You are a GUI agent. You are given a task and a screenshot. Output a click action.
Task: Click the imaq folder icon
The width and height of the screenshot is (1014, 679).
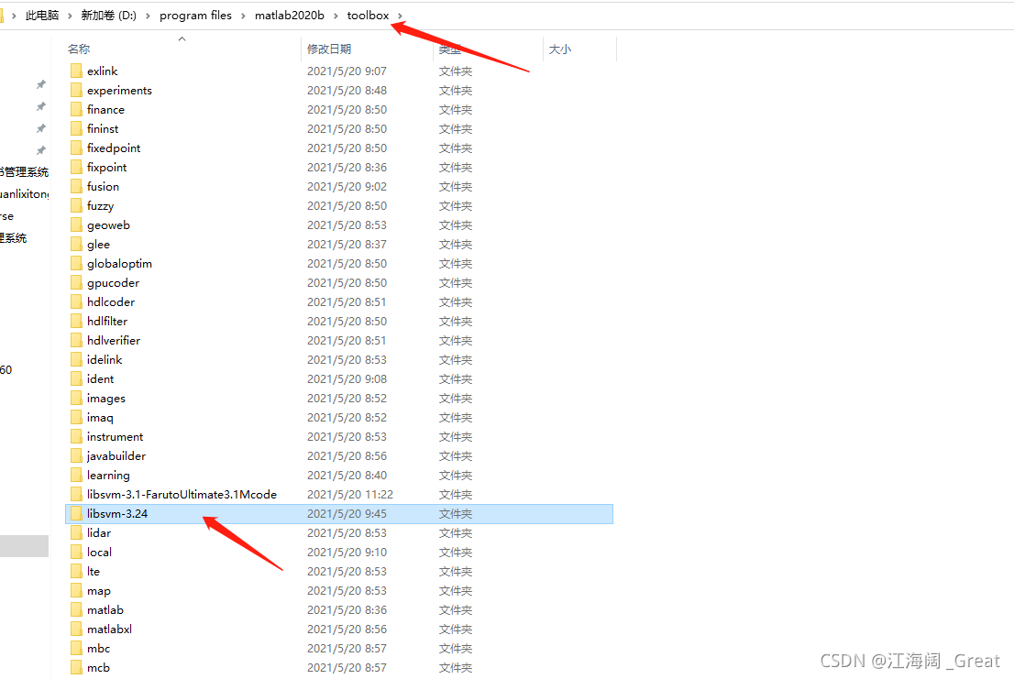tap(76, 417)
